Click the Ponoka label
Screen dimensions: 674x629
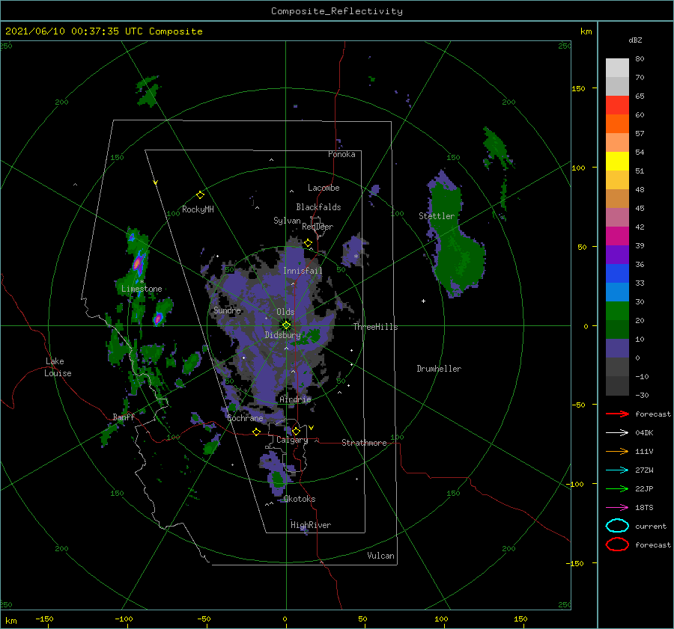pyautogui.click(x=341, y=154)
